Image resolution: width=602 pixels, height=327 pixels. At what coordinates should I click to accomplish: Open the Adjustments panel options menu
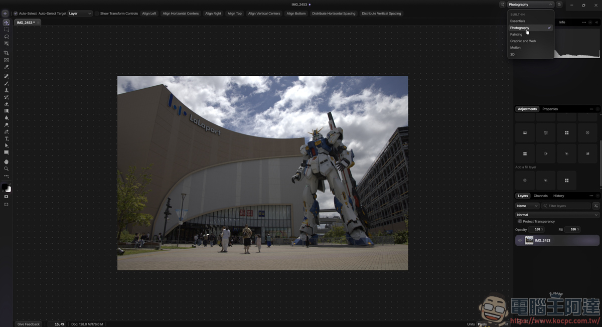(591, 109)
